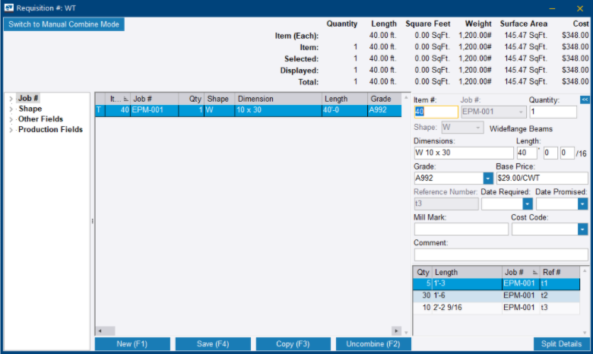Image resolution: width=593 pixels, height=354 pixels.
Task: Click the collapse panel double-arrow icon
Action: coord(584,100)
